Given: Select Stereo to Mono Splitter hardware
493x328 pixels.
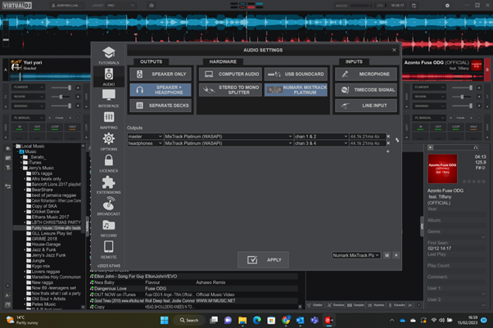Looking at the screenshot, I should click(x=230, y=90).
